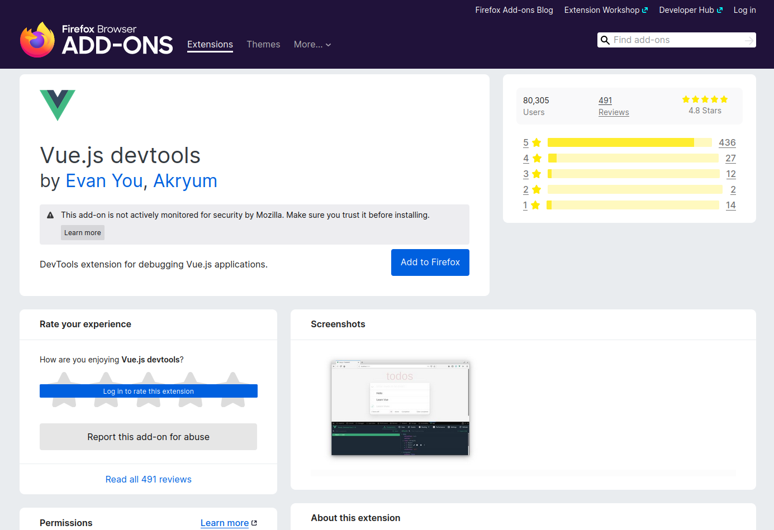Viewport: 774px width, 530px height.
Task: Open Read all 491 reviews link
Action: 149,479
